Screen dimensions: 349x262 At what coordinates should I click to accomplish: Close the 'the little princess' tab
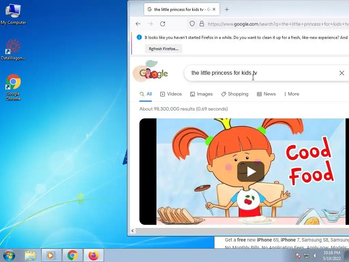(214, 9)
